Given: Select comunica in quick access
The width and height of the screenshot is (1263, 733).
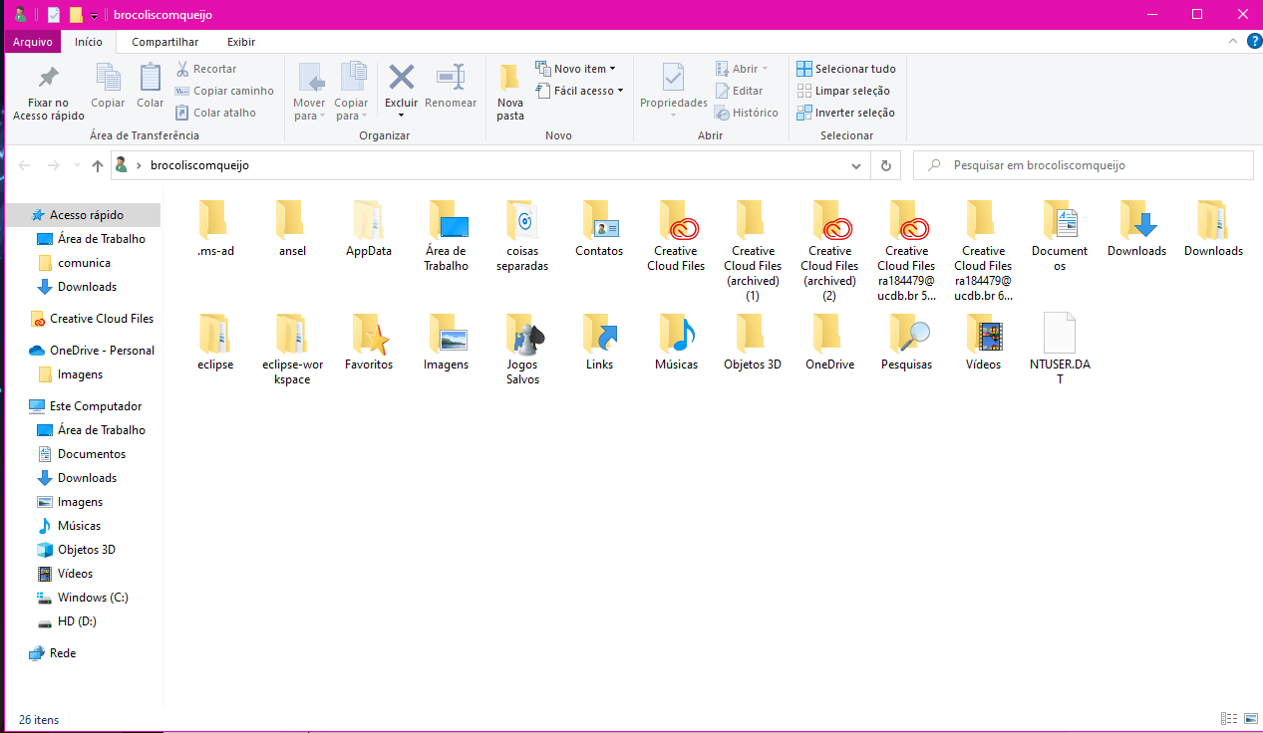Looking at the screenshot, I should (x=82, y=263).
